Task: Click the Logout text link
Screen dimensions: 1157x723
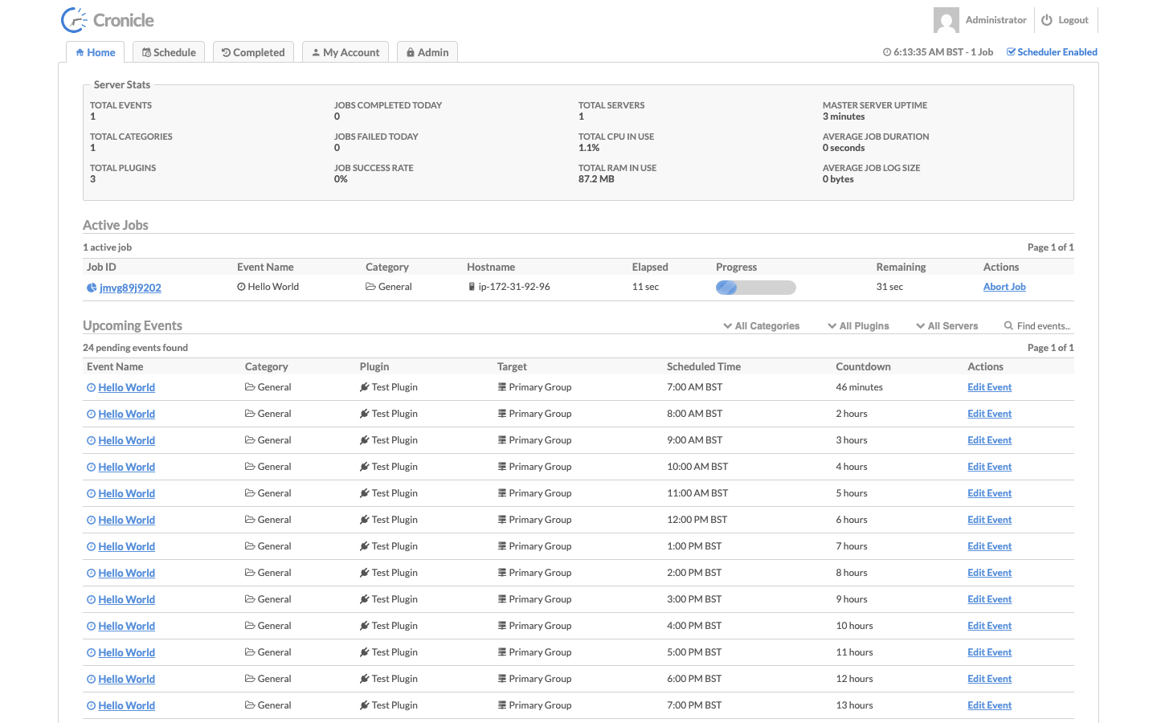Action: tap(1073, 20)
